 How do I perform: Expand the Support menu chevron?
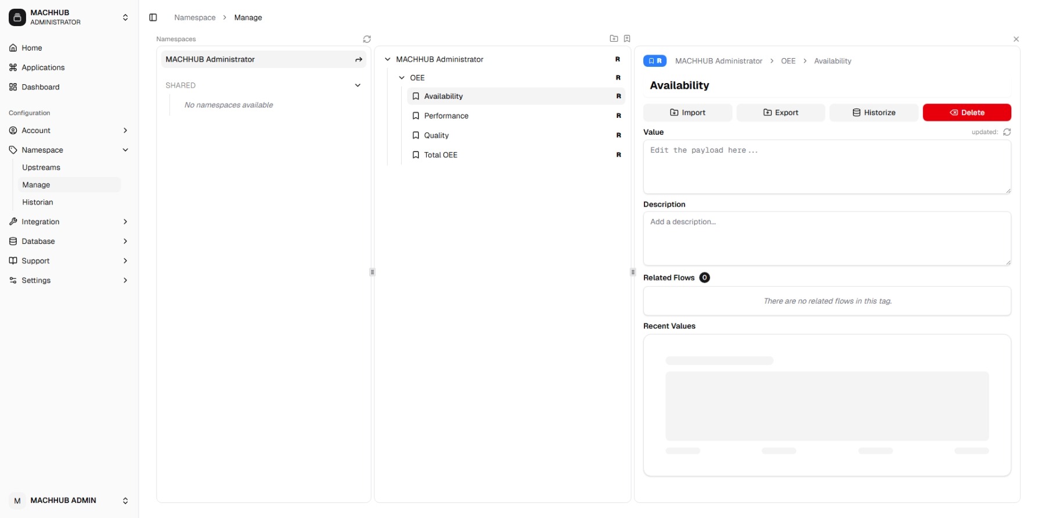pyautogui.click(x=125, y=261)
